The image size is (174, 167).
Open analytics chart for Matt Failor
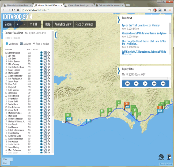pos(45,116)
